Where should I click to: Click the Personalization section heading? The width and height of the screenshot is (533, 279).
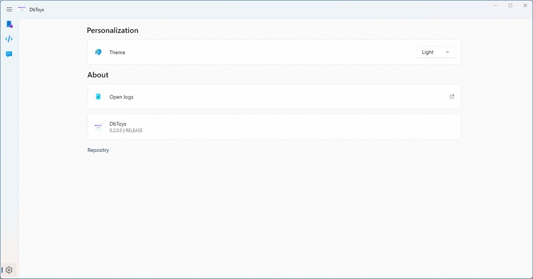pos(112,30)
